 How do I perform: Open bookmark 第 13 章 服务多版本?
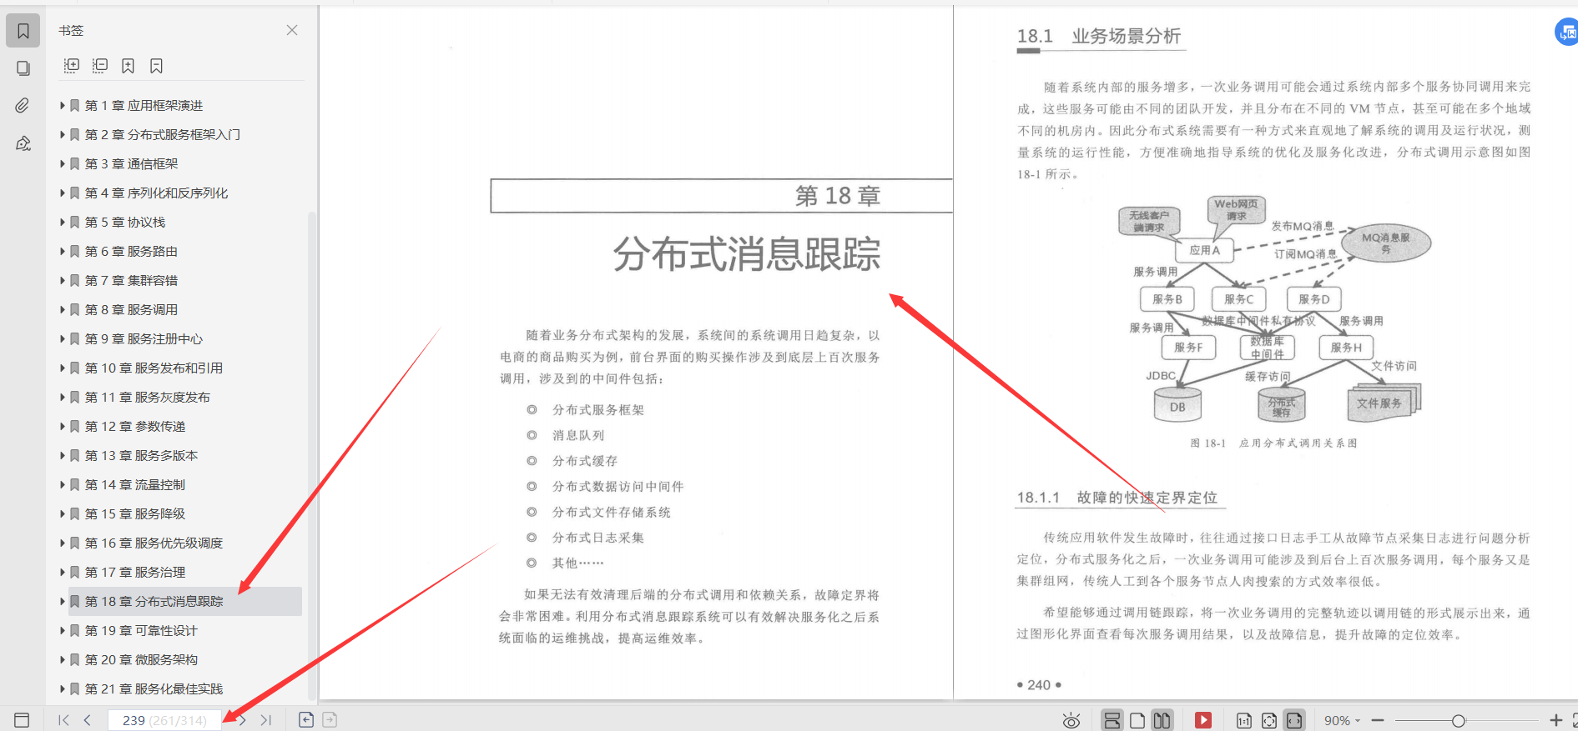point(141,456)
